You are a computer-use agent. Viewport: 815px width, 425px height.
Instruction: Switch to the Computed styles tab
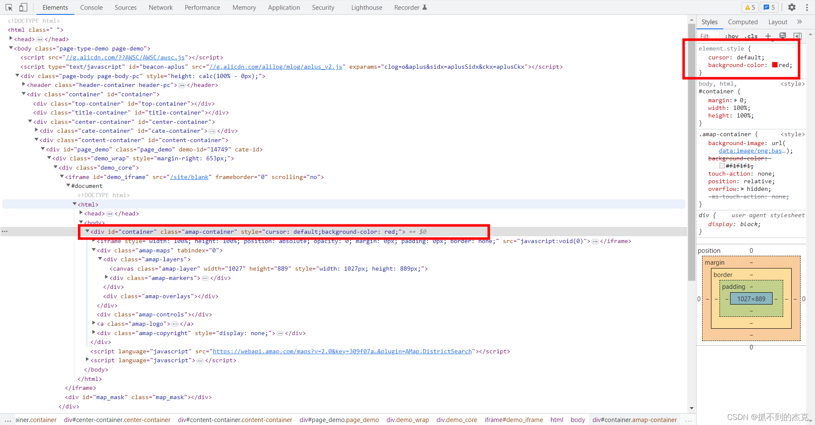coord(743,22)
